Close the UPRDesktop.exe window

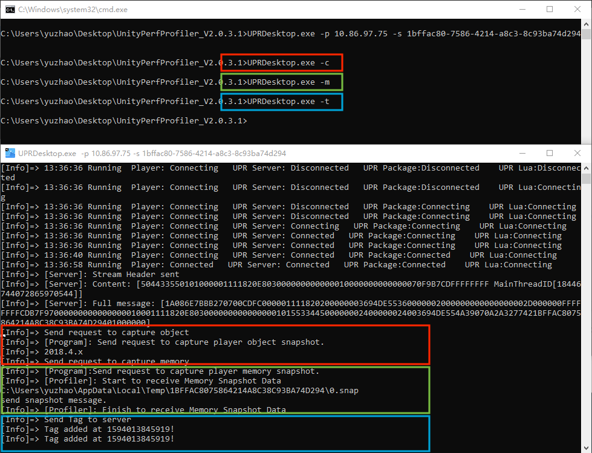click(x=577, y=154)
